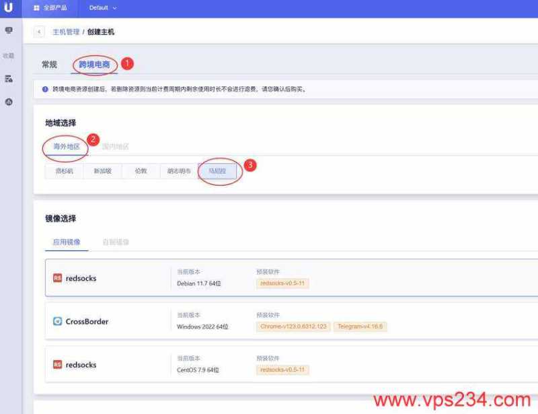Viewport: 538px width, 414px height.
Task: Click the 收藏 favorites icon in the sidebar
Action: (9, 56)
